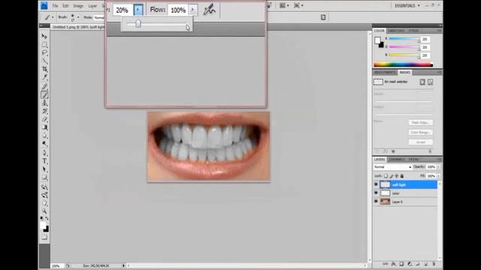Viewport: 481px width, 270px height.
Task: Hide the soft light layer
Action: tap(376, 184)
